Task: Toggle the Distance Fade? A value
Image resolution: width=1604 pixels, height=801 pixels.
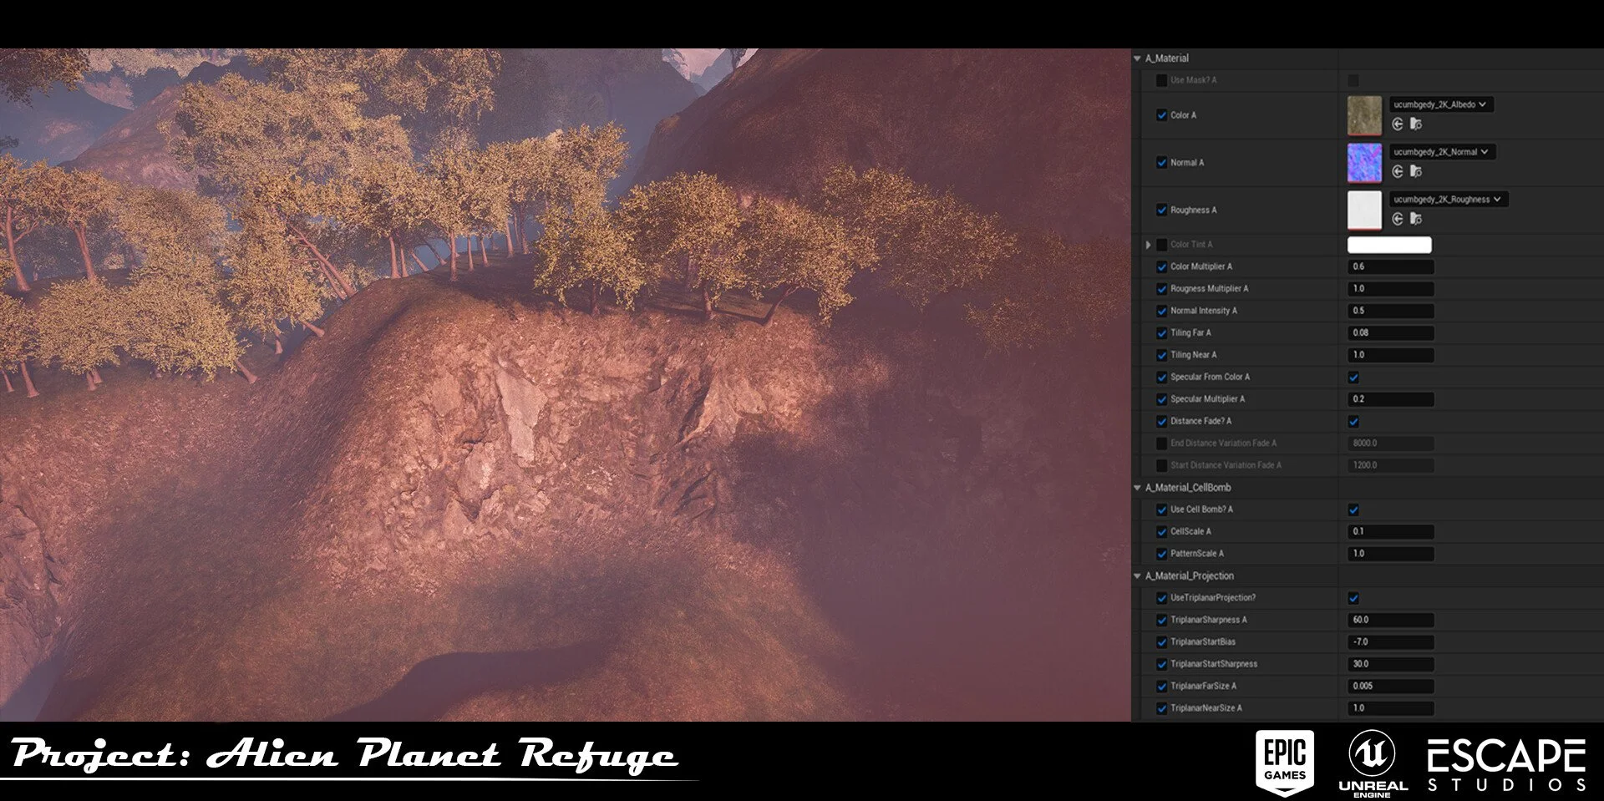Action: (x=1353, y=422)
